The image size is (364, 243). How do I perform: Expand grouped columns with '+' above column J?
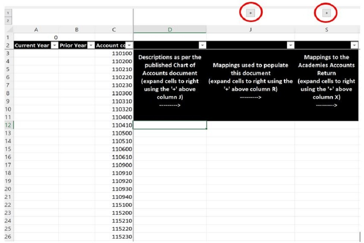[x=251, y=13]
